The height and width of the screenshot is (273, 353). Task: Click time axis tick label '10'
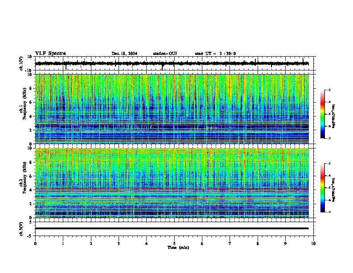(x=313, y=244)
